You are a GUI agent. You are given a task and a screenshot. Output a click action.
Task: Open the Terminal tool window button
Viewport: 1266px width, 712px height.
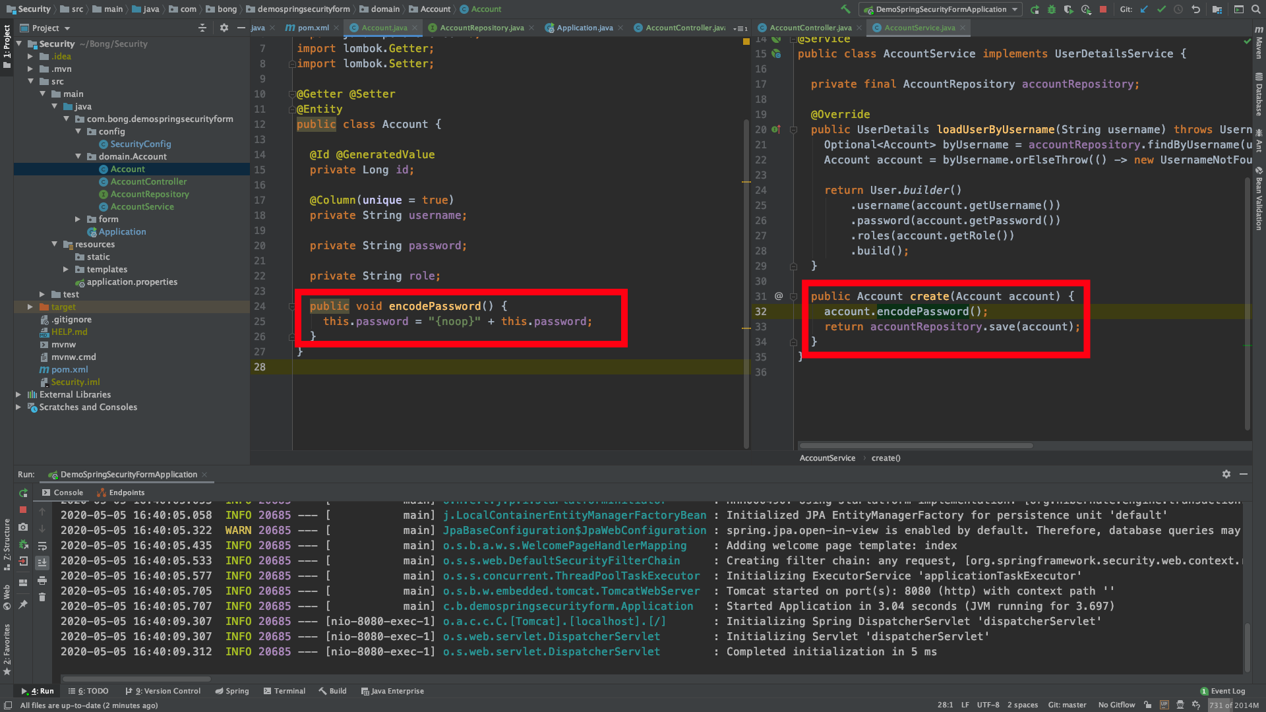pyautogui.click(x=284, y=691)
